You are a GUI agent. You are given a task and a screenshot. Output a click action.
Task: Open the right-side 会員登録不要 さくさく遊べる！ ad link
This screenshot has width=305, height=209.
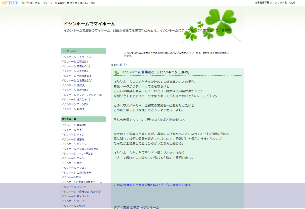pos(275,3)
